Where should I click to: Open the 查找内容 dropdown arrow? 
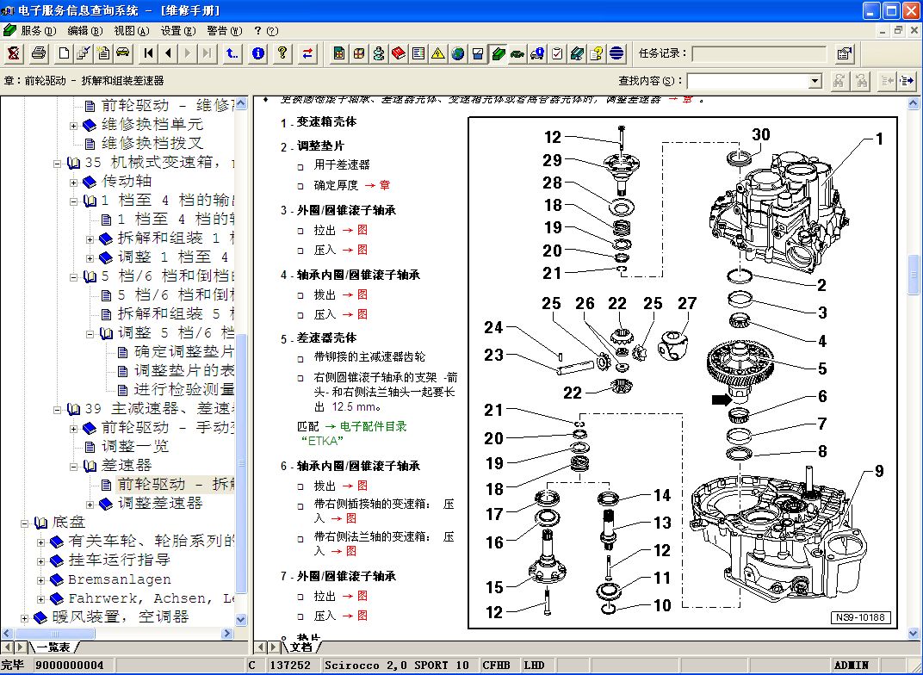click(x=815, y=81)
